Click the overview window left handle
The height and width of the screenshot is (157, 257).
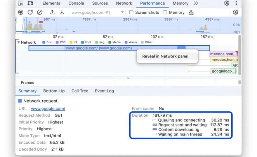pos(16,20)
